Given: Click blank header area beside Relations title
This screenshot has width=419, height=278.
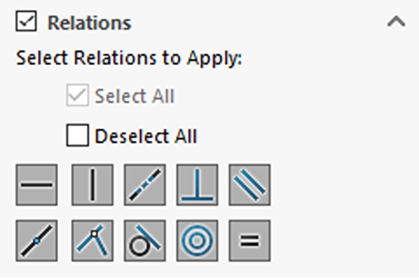Looking at the screenshot, I should [x=256, y=22].
